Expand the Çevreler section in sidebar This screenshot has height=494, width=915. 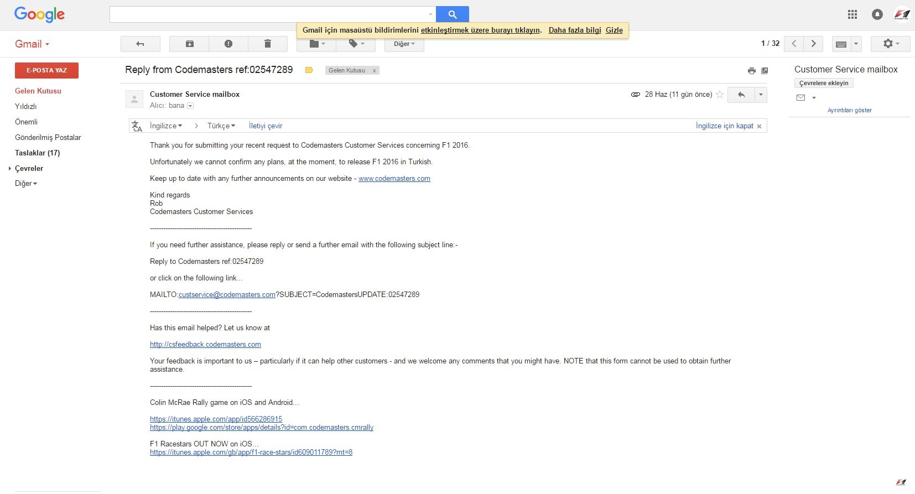pos(10,168)
